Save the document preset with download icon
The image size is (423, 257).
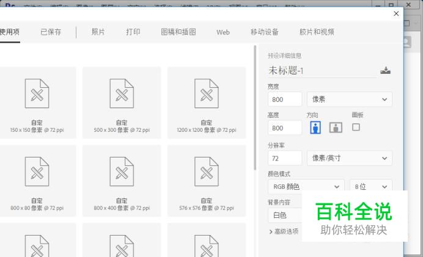[x=386, y=71]
